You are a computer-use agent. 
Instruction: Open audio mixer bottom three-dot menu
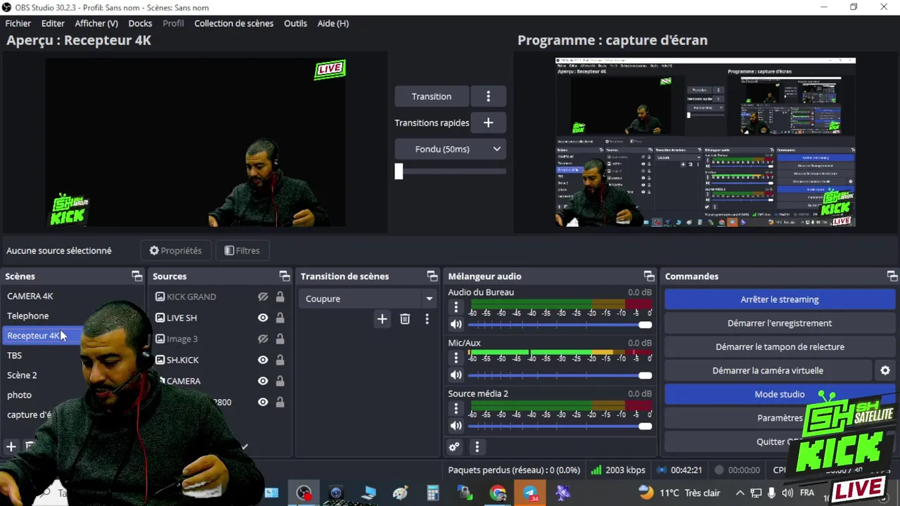[x=477, y=447]
